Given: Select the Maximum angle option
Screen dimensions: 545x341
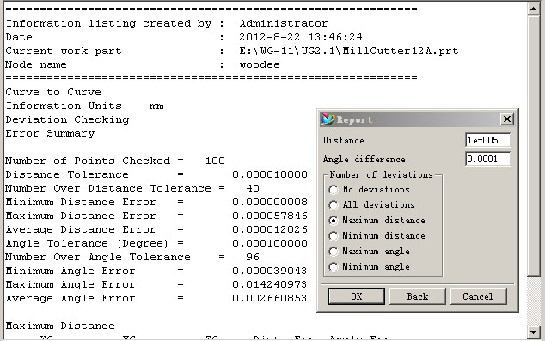Looking at the screenshot, I should 370,252.
